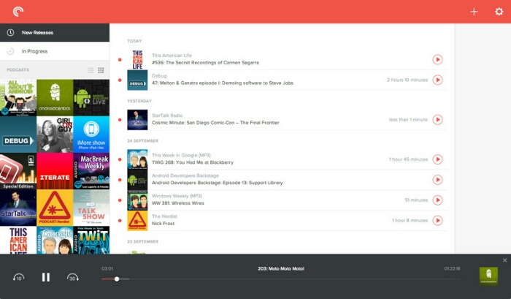Image resolution: width=511 pixels, height=299 pixels.
Task: Open New Releases in the sidebar
Action: pyautogui.click(x=55, y=33)
